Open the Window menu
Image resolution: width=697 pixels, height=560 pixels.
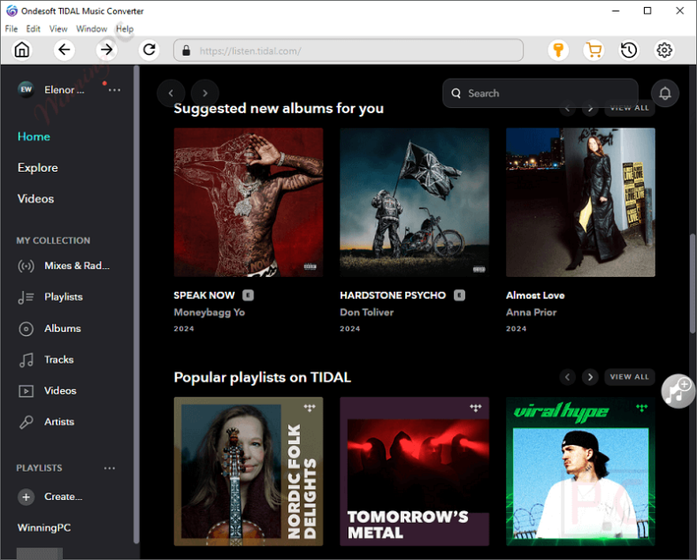(x=92, y=29)
